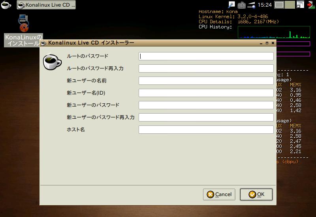This screenshot has width=316, height=217.
Task: Open the keyboard tray icon
Action: point(241,5)
